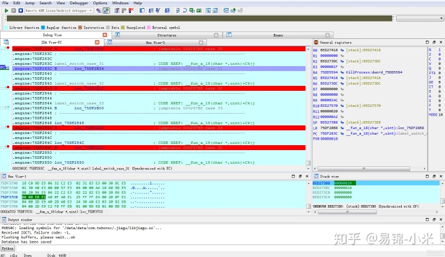Toggle the breakpoint at address 75DF2848
The image size is (445, 257).
tap(8, 127)
